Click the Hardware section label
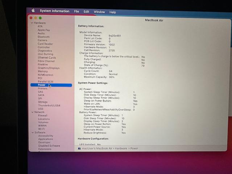Viewport: 232px width, 174px height. coord(40,23)
